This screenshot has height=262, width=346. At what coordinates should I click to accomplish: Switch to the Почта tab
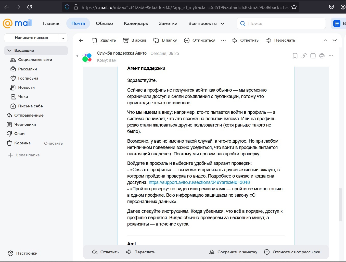click(78, 23)
